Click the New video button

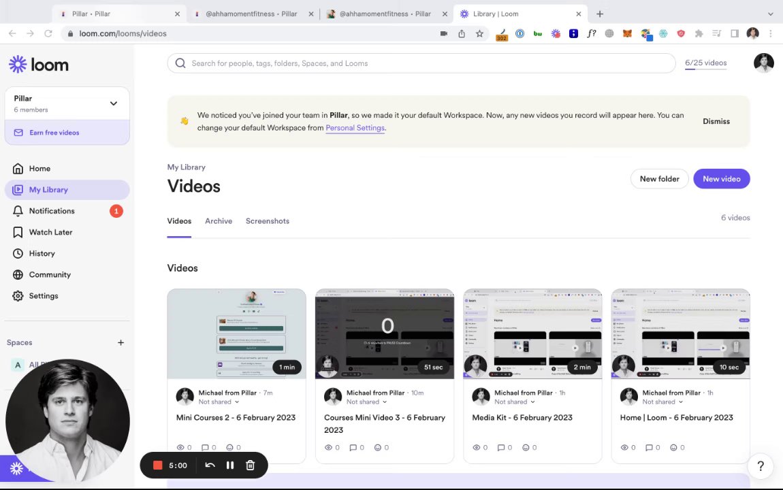(721, 178)
